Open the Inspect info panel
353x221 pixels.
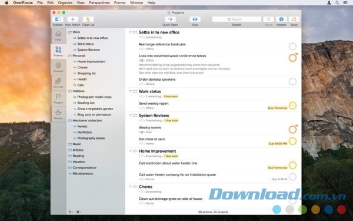[281, 19]
